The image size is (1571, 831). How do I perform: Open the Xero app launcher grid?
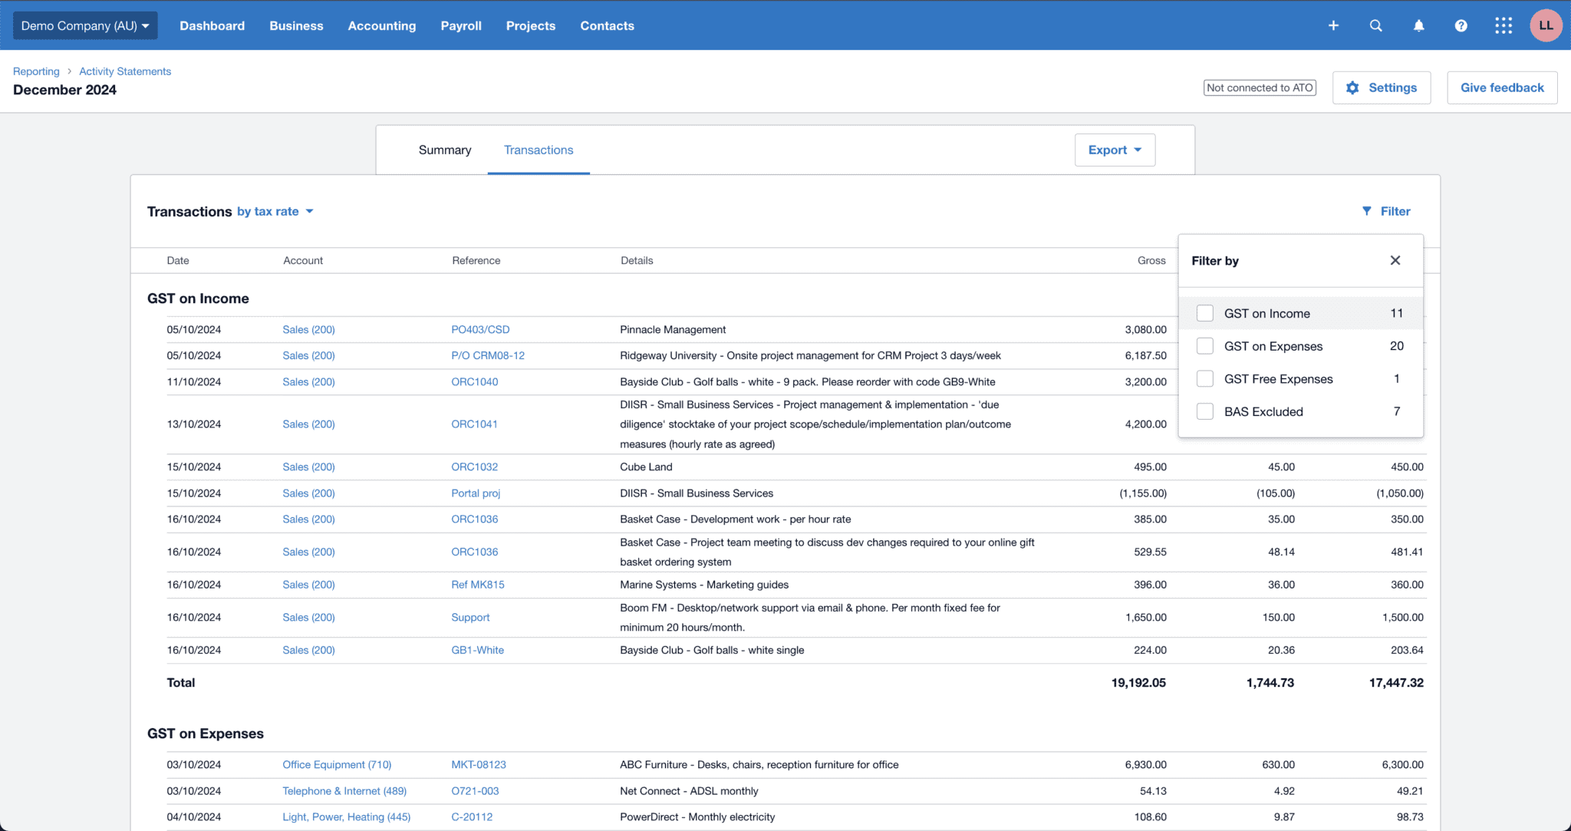[1503, 25]
